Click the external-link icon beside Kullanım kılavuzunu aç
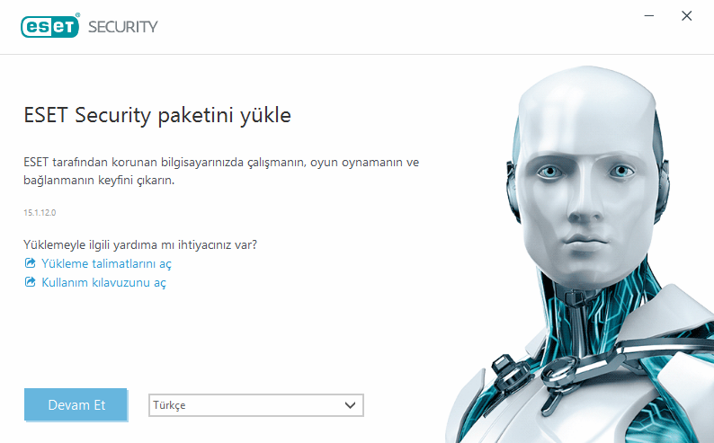The height and width of the screenshot is (443, 714). point(30,282)
